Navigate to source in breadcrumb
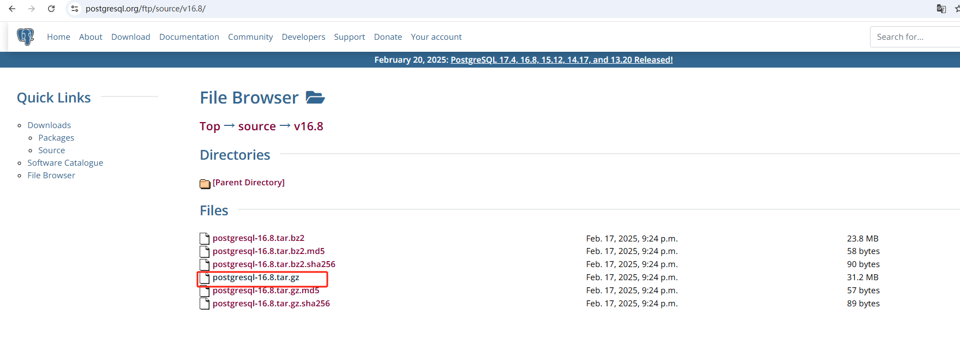This screenshot has height=351, width=960. coord(257,126)
